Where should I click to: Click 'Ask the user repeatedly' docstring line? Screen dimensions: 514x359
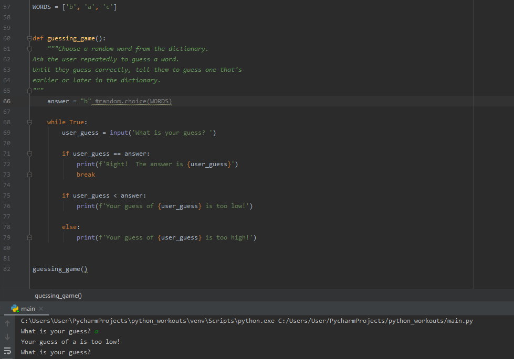[x=106, y=59]
